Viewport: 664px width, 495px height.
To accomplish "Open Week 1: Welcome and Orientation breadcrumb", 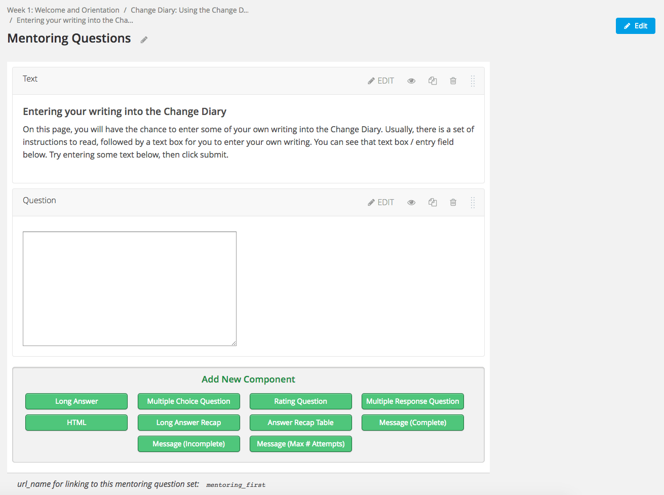I will pos(63,10).
